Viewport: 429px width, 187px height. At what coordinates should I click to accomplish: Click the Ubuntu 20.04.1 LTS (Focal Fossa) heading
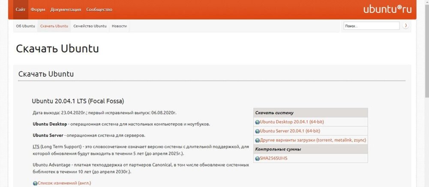tap(78, 101)
